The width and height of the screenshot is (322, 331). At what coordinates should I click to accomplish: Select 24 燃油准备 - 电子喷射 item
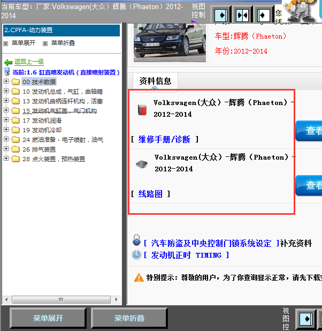coord(63,140)
